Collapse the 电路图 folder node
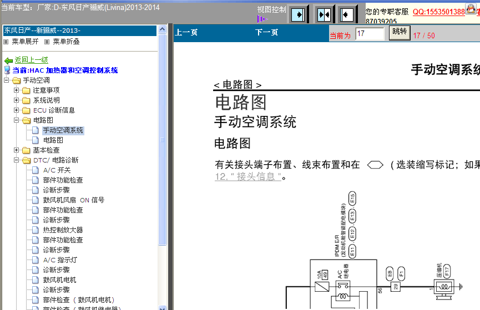 pyautogui.click(x=16, y=120)
